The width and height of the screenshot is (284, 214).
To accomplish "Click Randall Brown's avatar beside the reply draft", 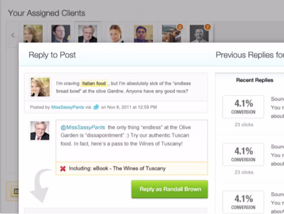I will 40,131.
